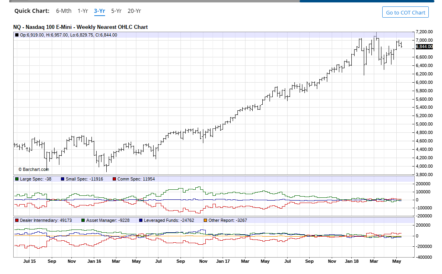Click the Jan 18 date axis label
The width and height of the screenshot is (442, 274).
click(x=352, y=261)
